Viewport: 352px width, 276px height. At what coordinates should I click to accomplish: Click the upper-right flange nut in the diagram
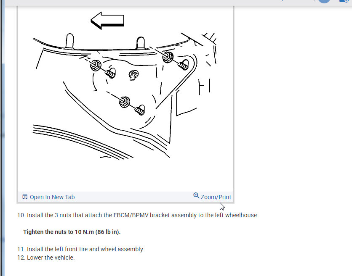168,57
